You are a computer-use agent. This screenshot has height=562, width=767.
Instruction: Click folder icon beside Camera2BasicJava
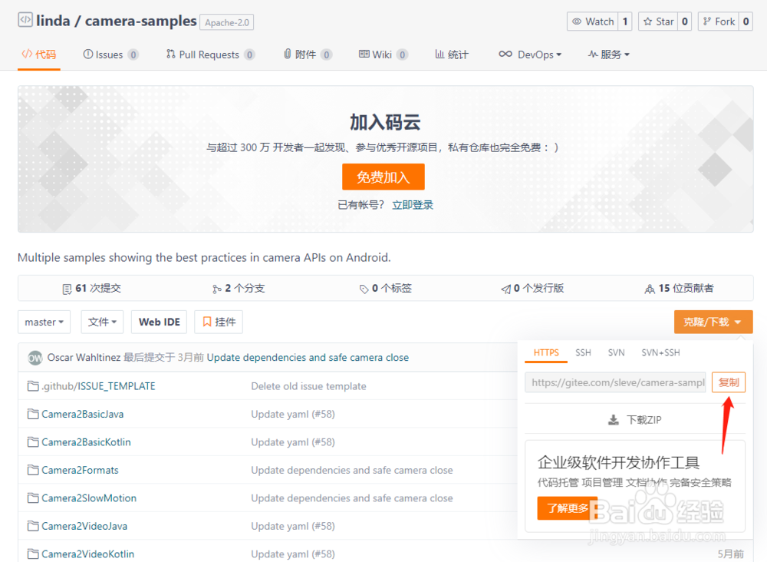pos(33,414)
